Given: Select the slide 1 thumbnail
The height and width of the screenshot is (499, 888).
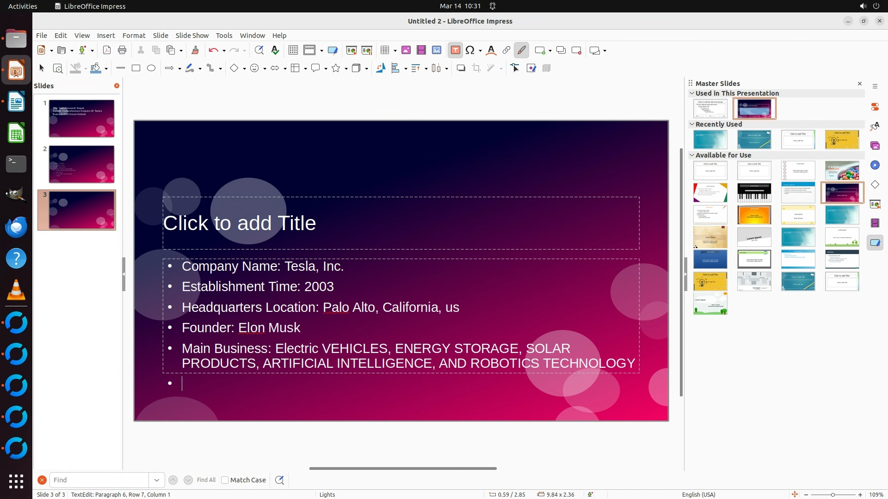Looking at the screenshot, I should click(x=81, y=119).
